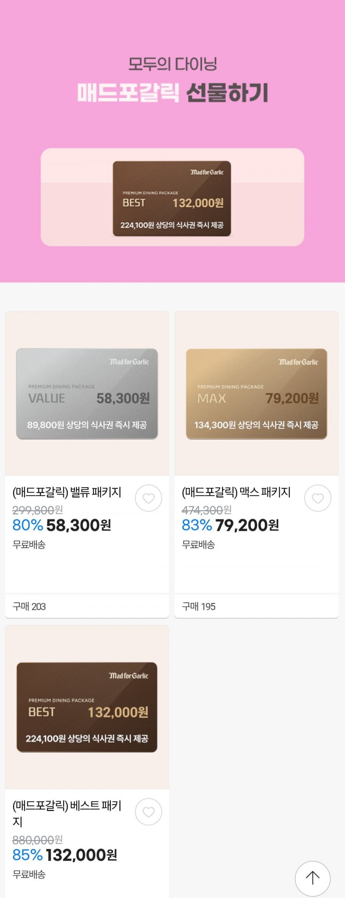The width and height of the screenshot is (345, 898).
Task: Tap the 구매 195 purchase count
Action: click(199, 607)
